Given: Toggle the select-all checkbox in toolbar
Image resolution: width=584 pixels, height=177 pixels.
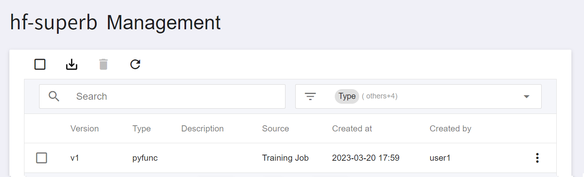Looking at the screenshot, I should click(x=40, y=64).
